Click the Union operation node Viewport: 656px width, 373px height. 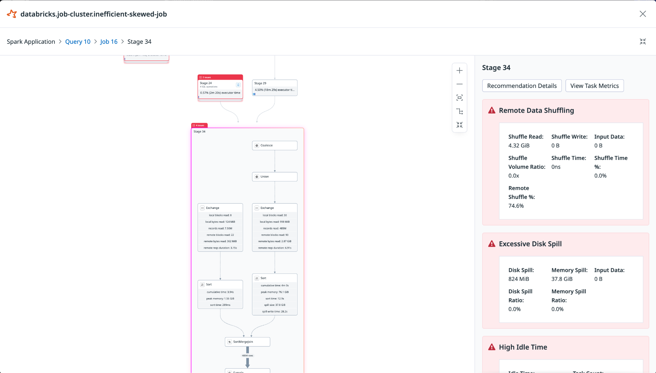275,177
